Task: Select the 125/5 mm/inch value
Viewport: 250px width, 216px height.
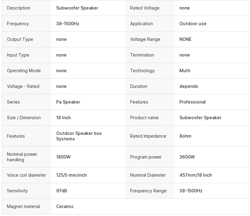Action: coord(71,175)
